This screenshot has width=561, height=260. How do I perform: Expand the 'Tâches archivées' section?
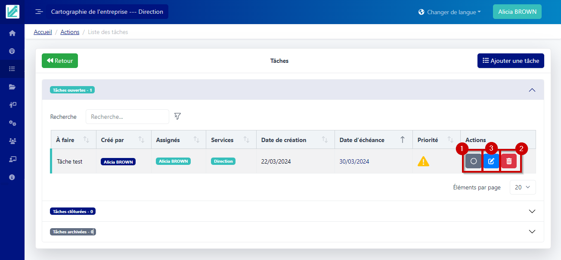(532, 232)
